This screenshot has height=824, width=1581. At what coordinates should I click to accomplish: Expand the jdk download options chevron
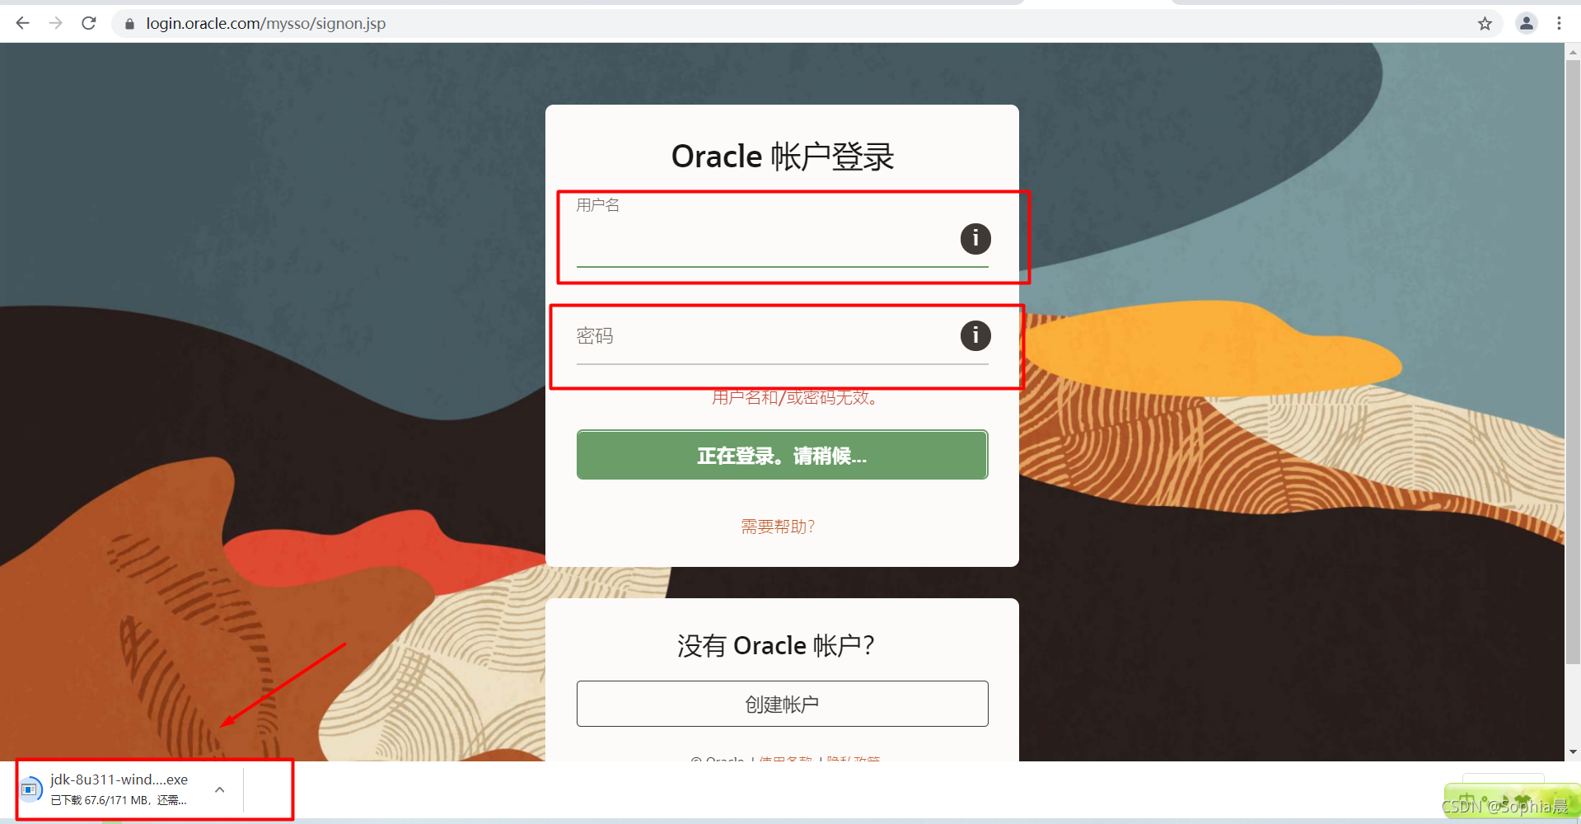tap(220, 789)
